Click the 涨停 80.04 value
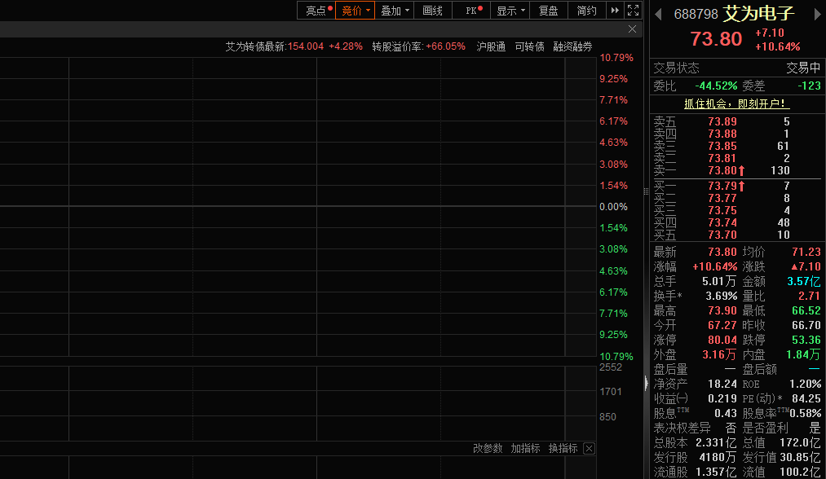Screen dimensions: 826x479 (722, 341)
